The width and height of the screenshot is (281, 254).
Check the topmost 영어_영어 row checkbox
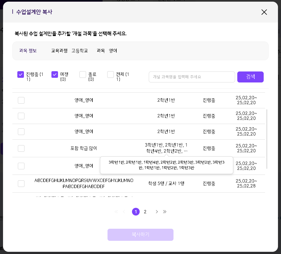(21, 100)
